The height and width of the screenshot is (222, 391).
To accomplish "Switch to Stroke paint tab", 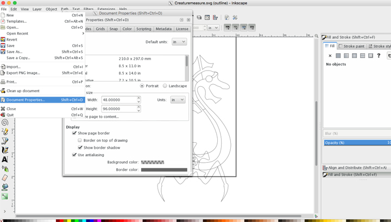I will (x=351, y=46).
